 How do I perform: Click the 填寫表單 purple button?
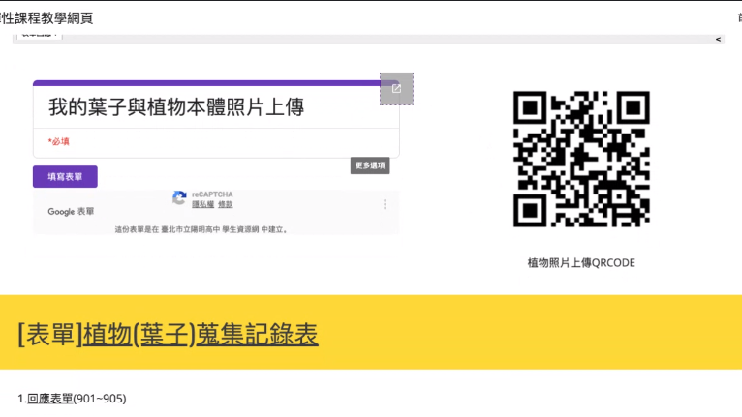[x=65, y=176]
